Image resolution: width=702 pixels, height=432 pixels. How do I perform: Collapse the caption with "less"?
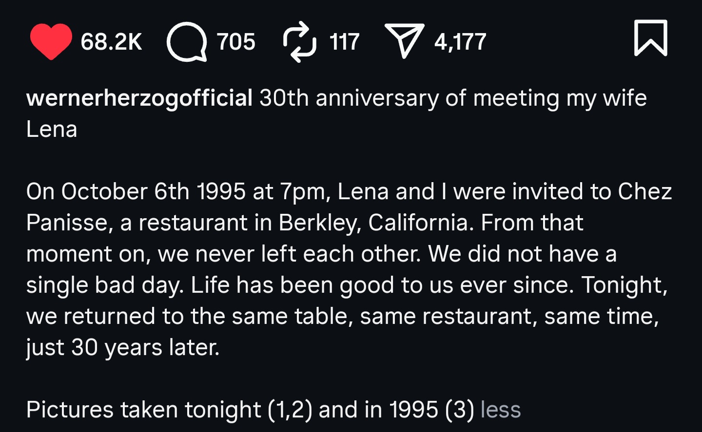tap(501, 410)
